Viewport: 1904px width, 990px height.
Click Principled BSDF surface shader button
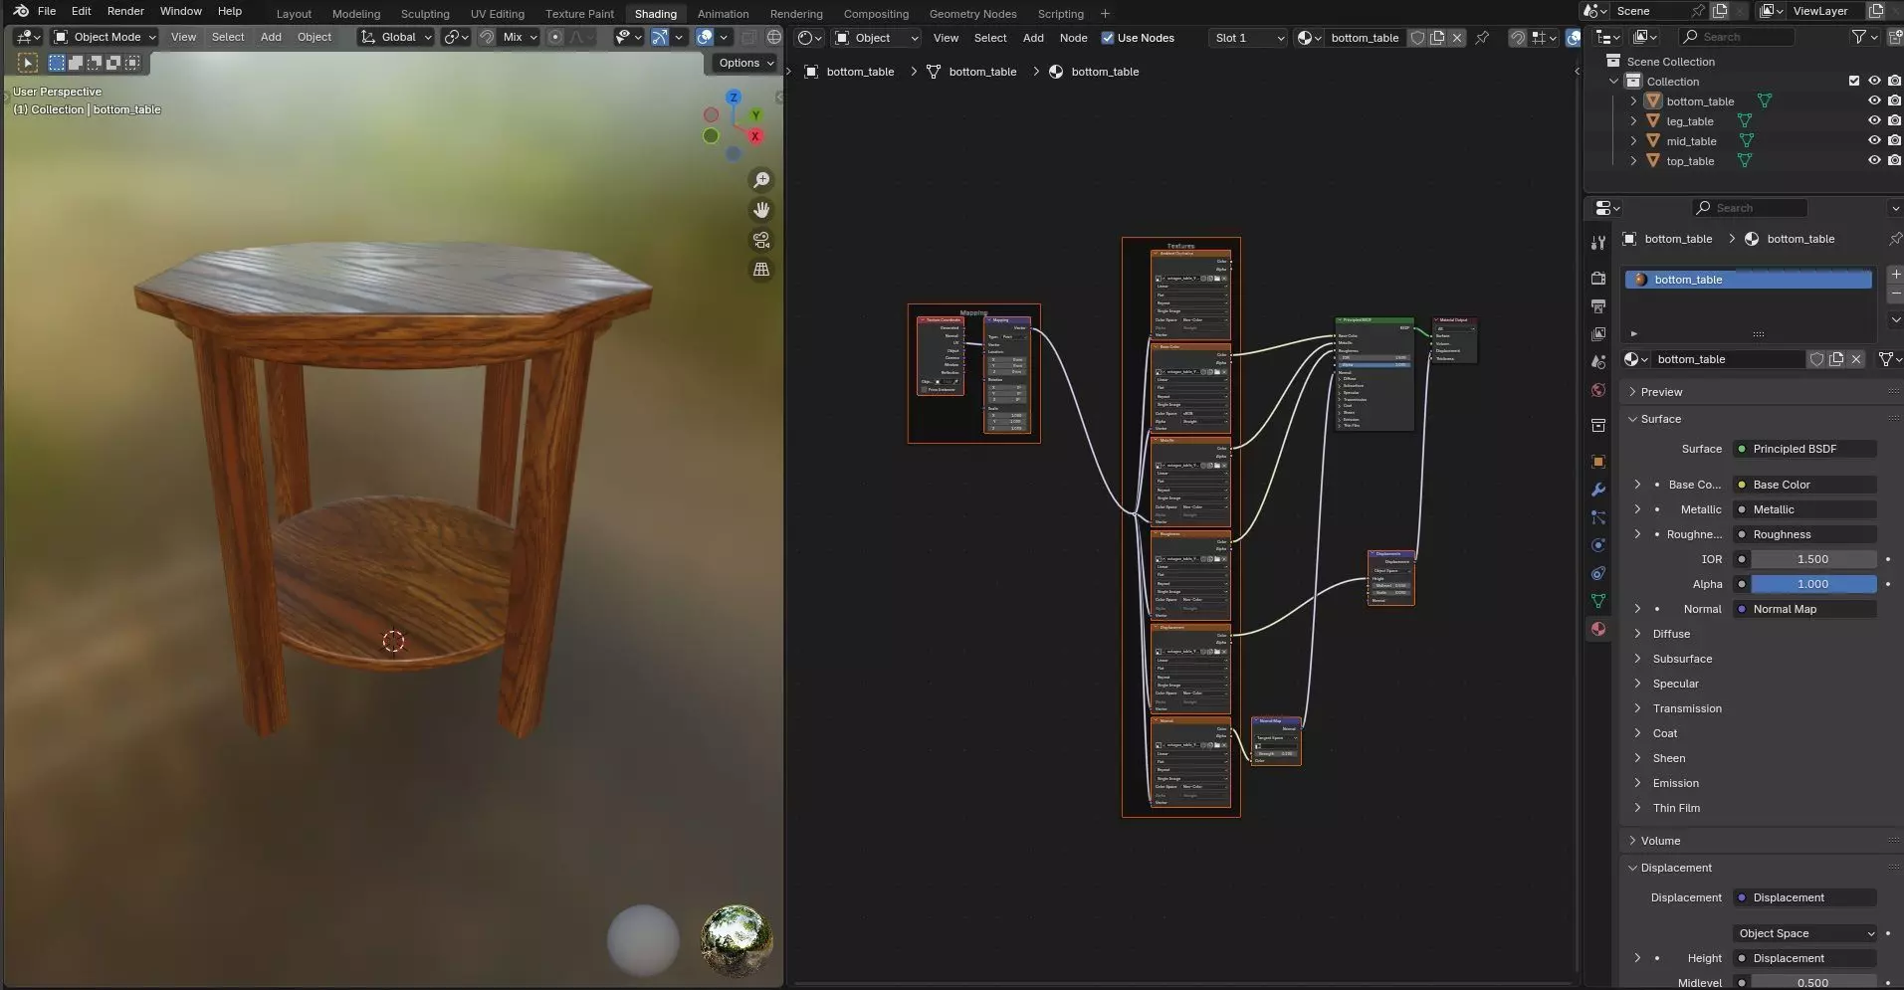point(1804,449)
